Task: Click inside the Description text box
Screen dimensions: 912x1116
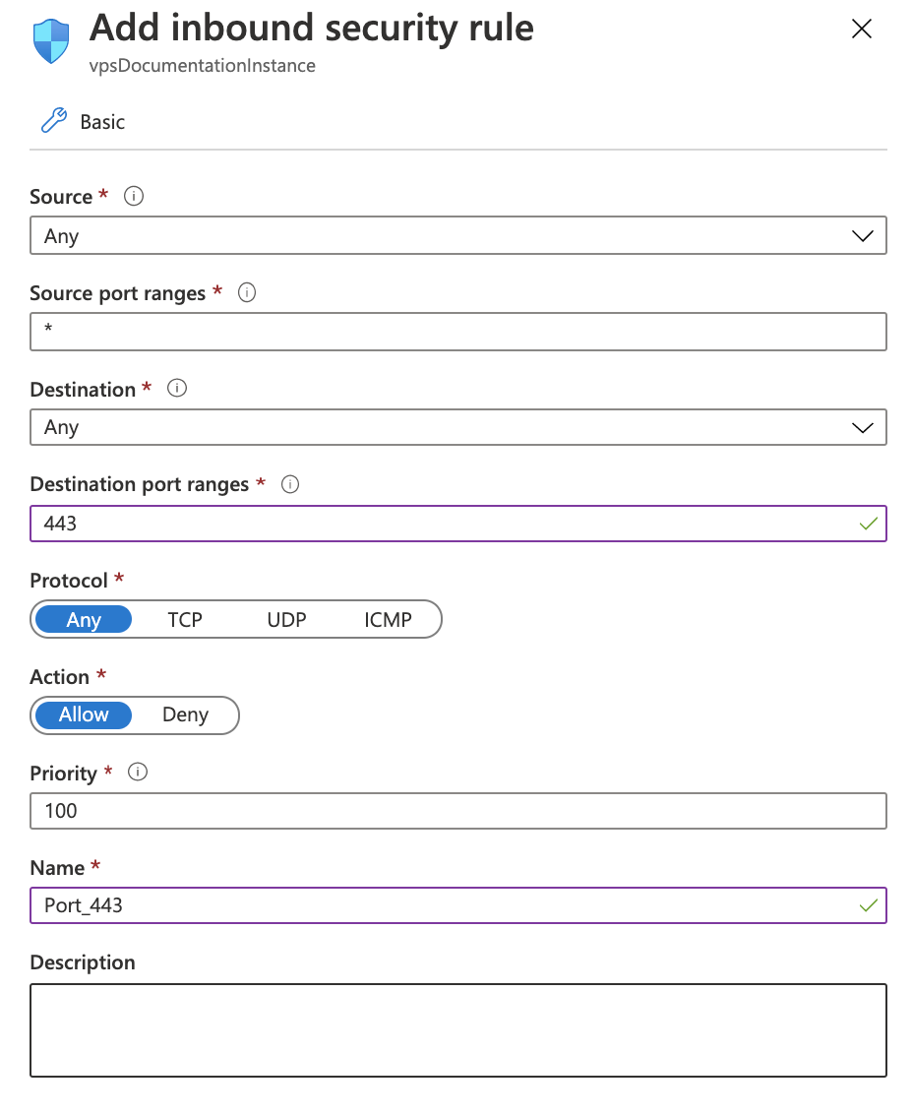Action: pos(458,1030)
